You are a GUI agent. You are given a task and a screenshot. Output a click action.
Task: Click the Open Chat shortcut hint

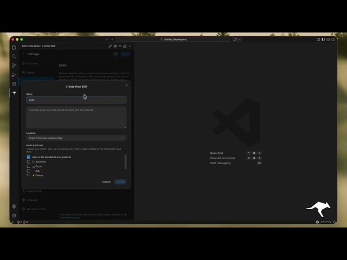pos(235,153)
